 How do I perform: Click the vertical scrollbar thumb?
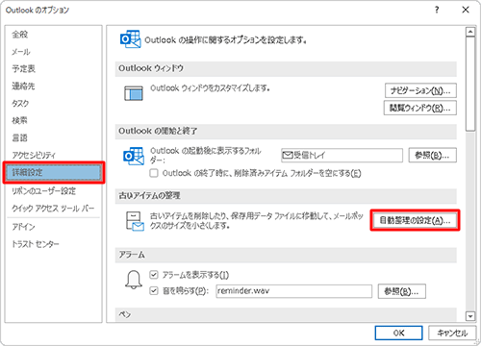click(470, 84)
